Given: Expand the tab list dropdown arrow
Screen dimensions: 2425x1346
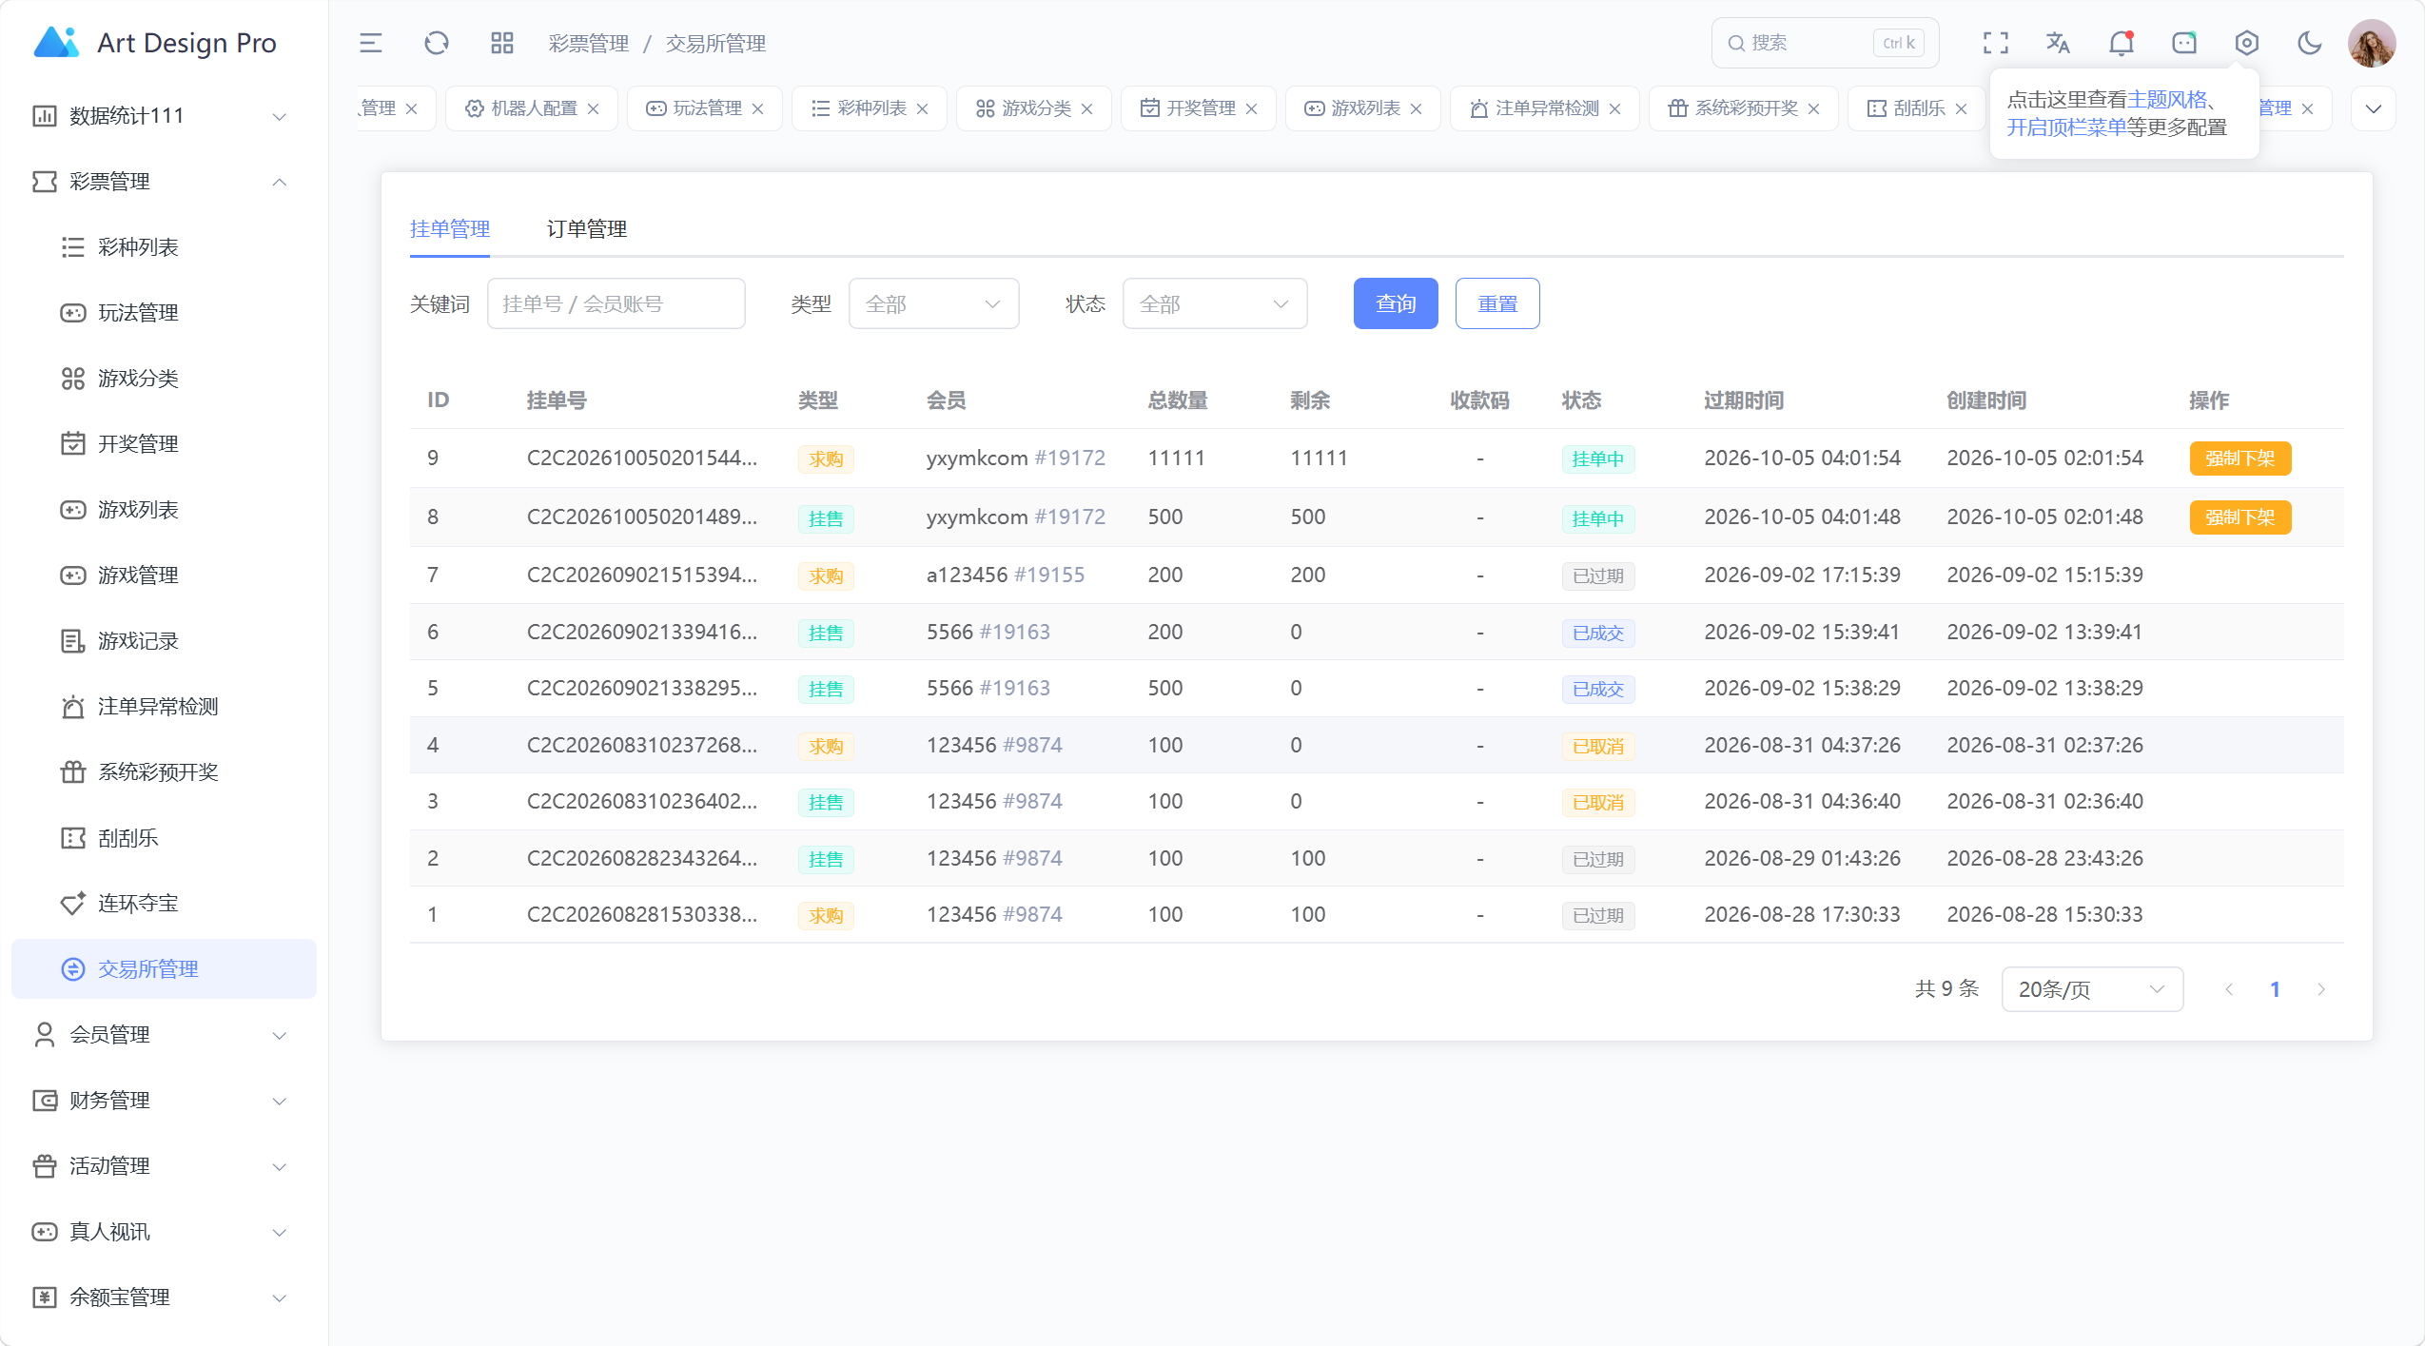Looking at the screenshot, I should point(2373,108).
